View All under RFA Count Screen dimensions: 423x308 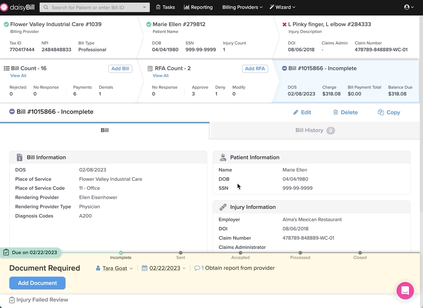tap(160, 76)
